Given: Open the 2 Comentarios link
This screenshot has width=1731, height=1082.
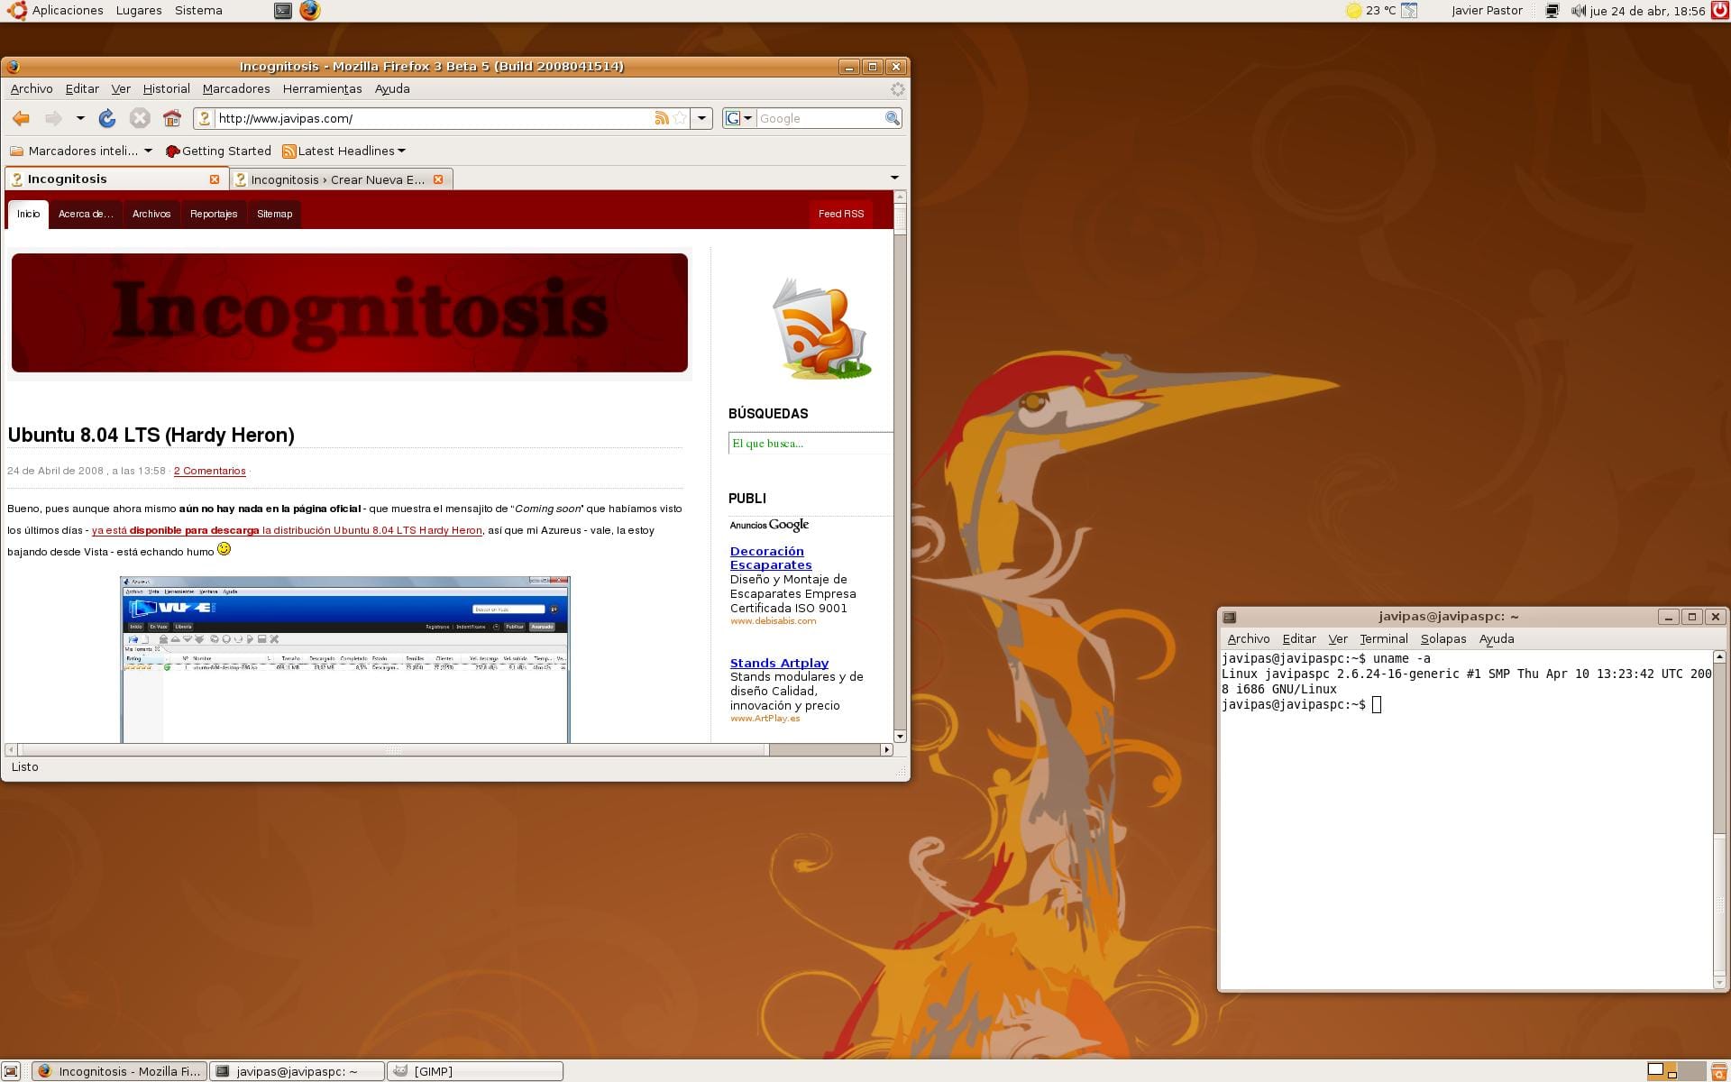Looking at the screenshot, I should (x=209, y=471).
